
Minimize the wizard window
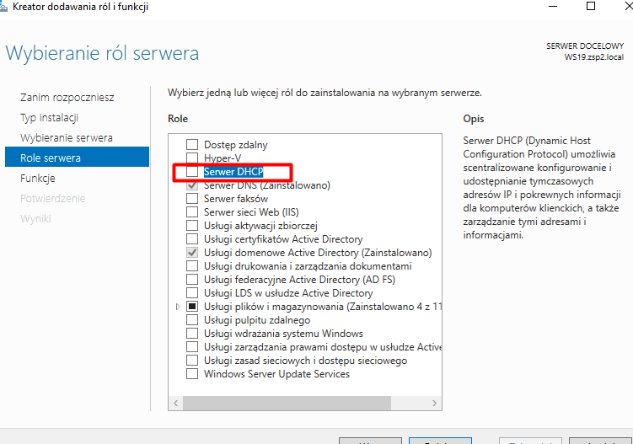click(551, 7)
